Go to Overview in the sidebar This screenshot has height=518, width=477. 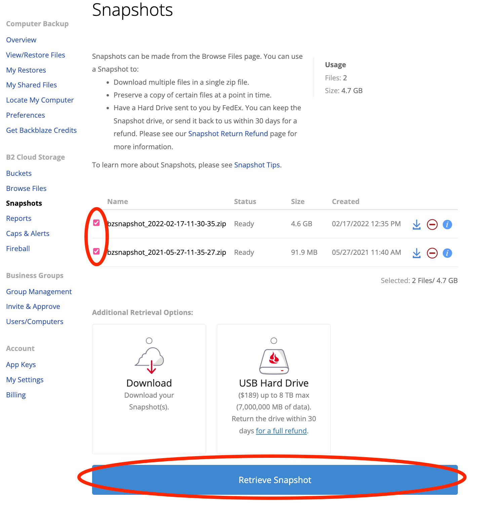[21, 40]
